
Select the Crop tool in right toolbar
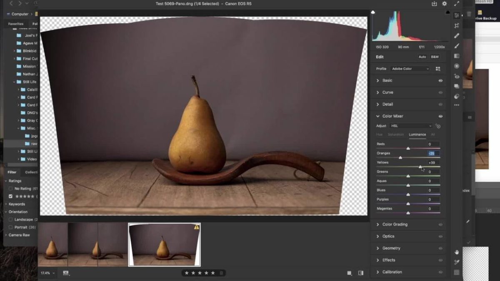(x=457, y=26)
